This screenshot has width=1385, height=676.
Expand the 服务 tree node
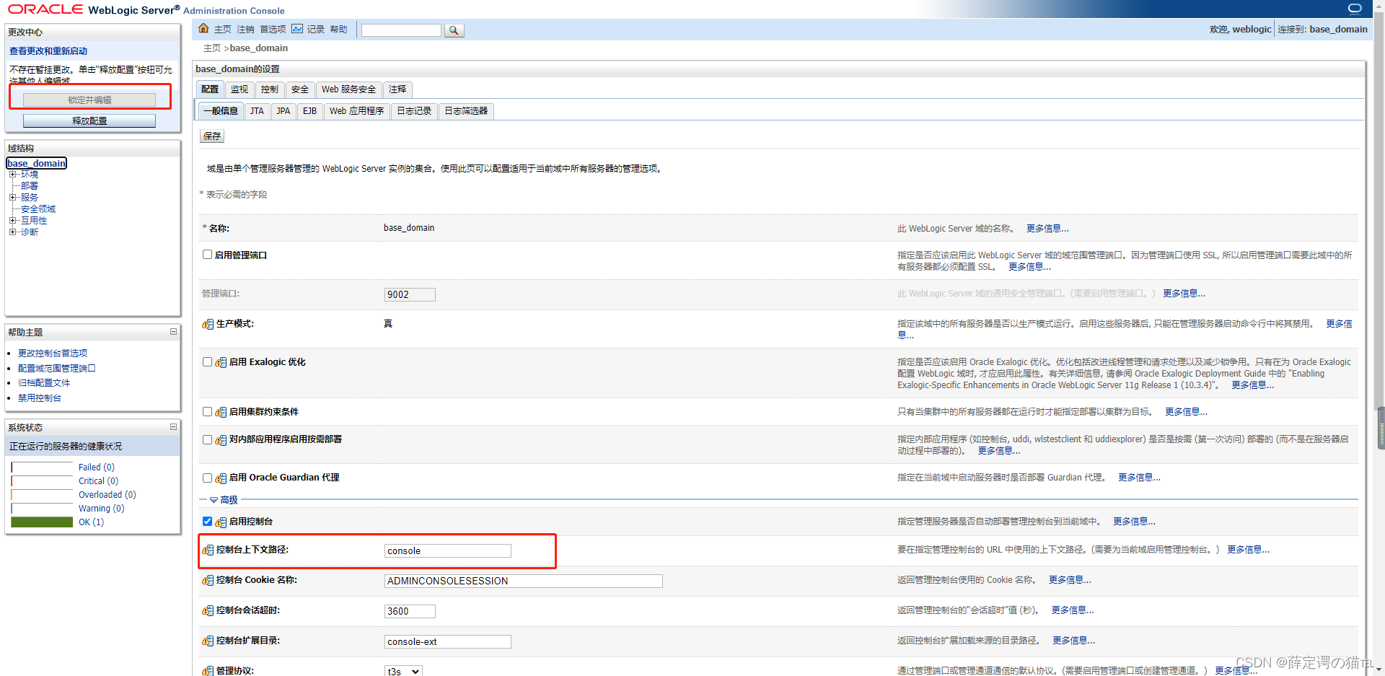point(12,198)
